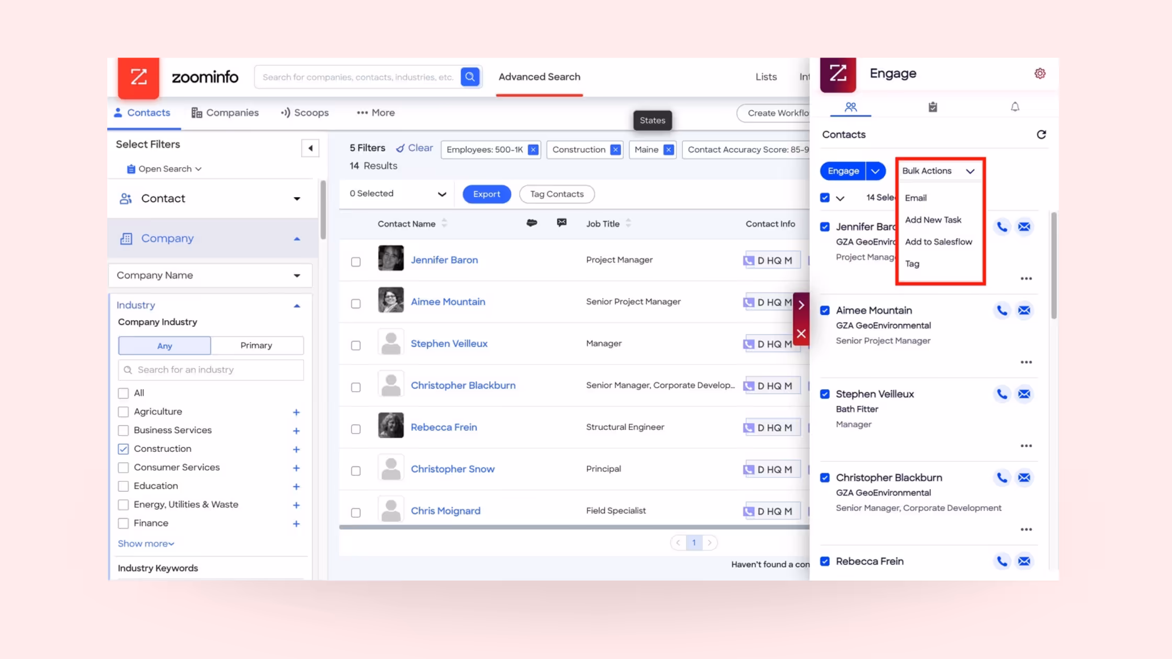The height and width of the screenshot is (659, 1172).
Task: Open the Engage tasks clipboard tab
Action: click(932, 107)
